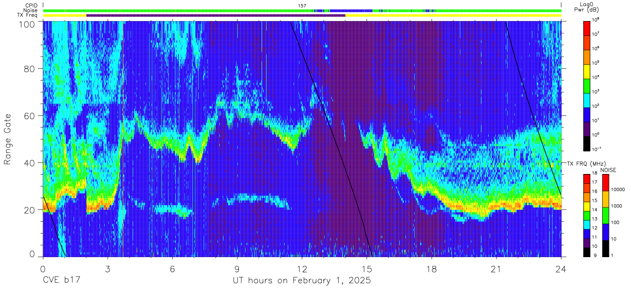Pick the purple segment of the TX FRQ colorbar
631x291 pixels.
(x=587, y=242)
